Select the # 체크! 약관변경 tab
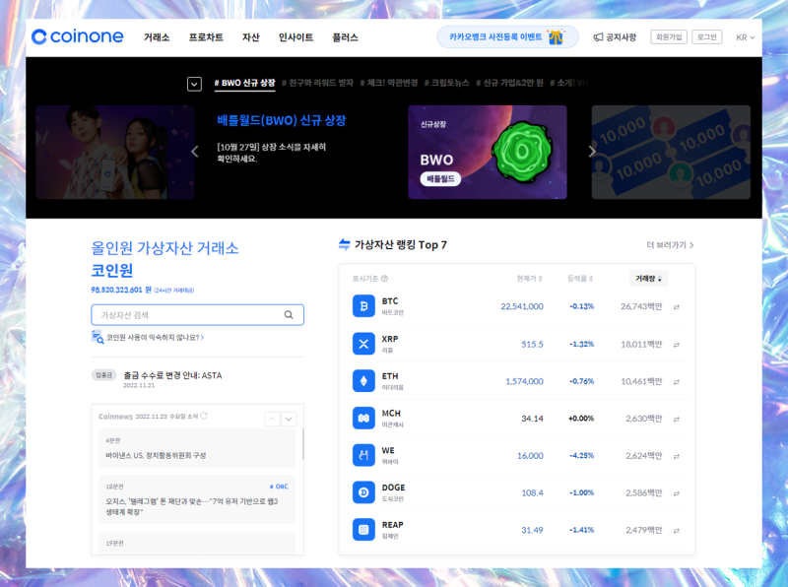The width and height of the screenshot is (788, 587). tap(389, 83)
